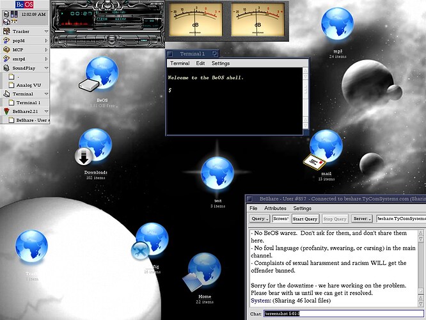This screenshot has width=426, height=320.
Task: Click the Chat input field in BeShare
Action: pos(343,314)
